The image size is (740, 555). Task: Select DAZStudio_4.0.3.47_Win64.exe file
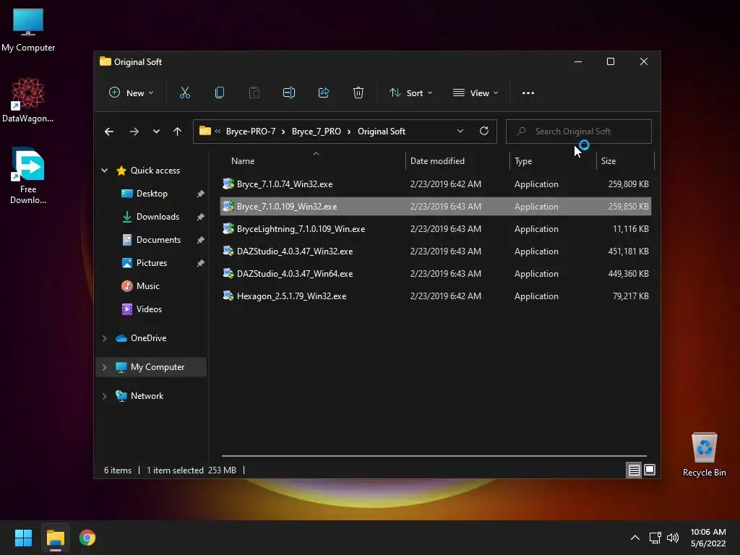pyautogui.click(x=436, y=274)
